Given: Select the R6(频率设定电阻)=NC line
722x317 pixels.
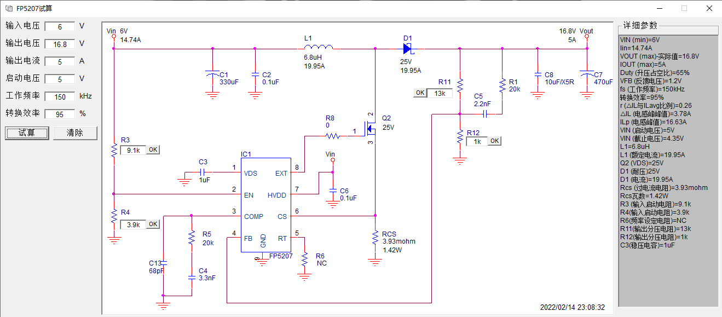Looking at the screenshot, I should [654, 220].
